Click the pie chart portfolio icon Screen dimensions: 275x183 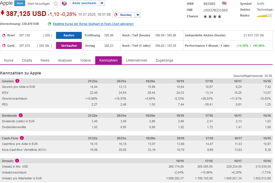pyautogui.click(x=64, y=4)
